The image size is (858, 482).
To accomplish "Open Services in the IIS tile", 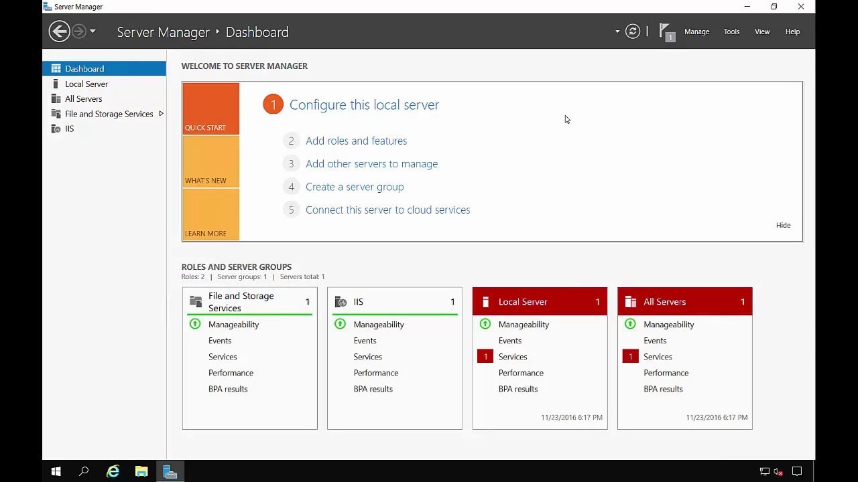I will coord(368,357).
